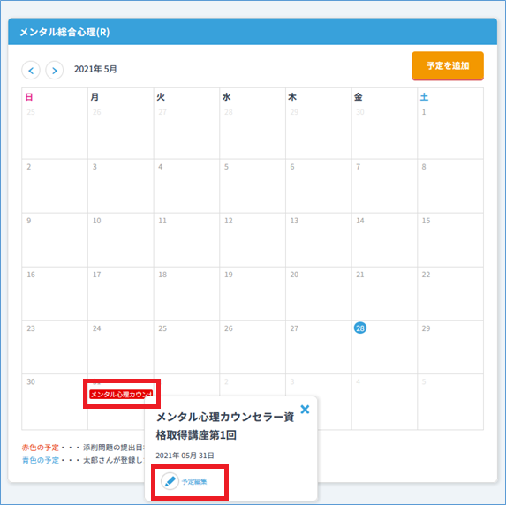Select date 6 under 木 column

(x=318, y=186)
